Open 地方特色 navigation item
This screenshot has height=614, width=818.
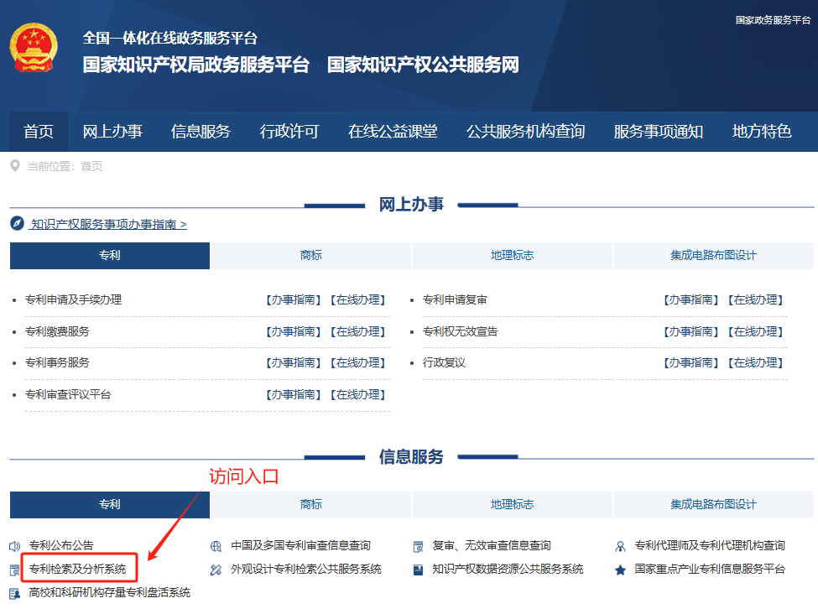click(x=762, y=132)
